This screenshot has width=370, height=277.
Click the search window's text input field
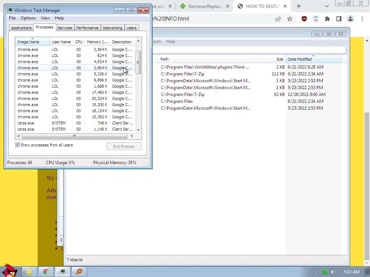pyautogui.click(x=249, y=49)
